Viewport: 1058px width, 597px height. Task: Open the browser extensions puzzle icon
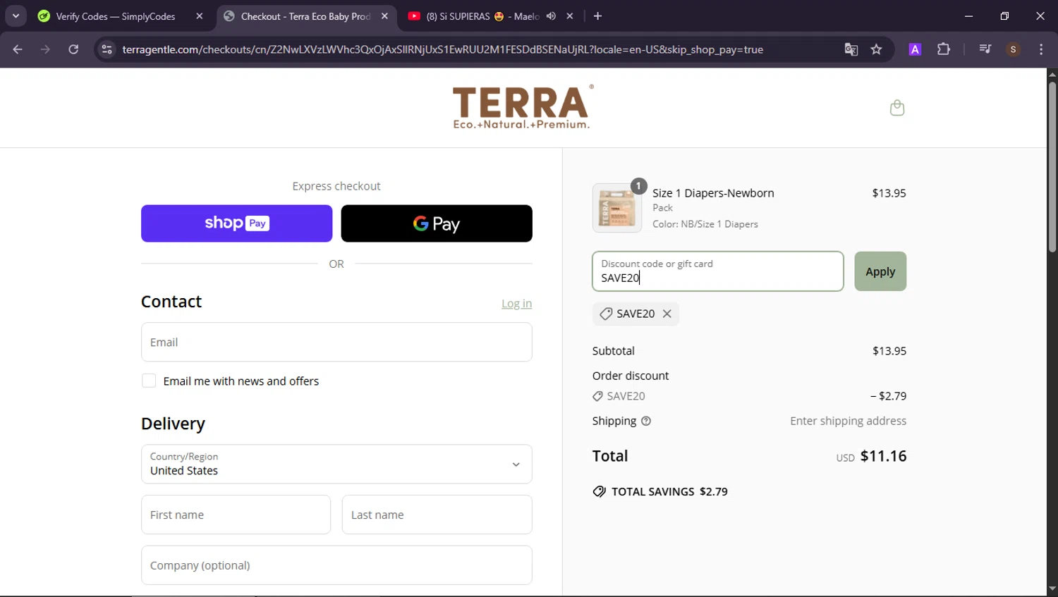(944, 49)
